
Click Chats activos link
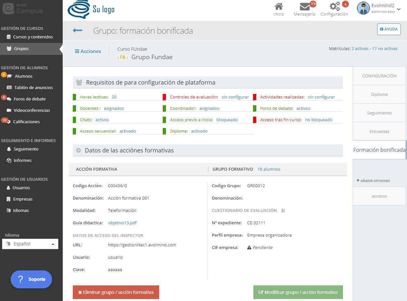pos(102,120)
